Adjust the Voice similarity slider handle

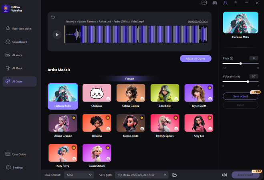(248, 82)
